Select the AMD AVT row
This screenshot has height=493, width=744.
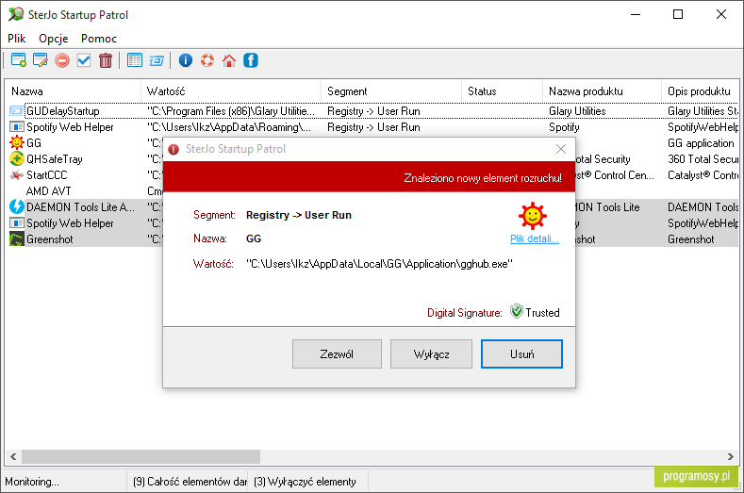pyautogui.click(x=48, y=190)
